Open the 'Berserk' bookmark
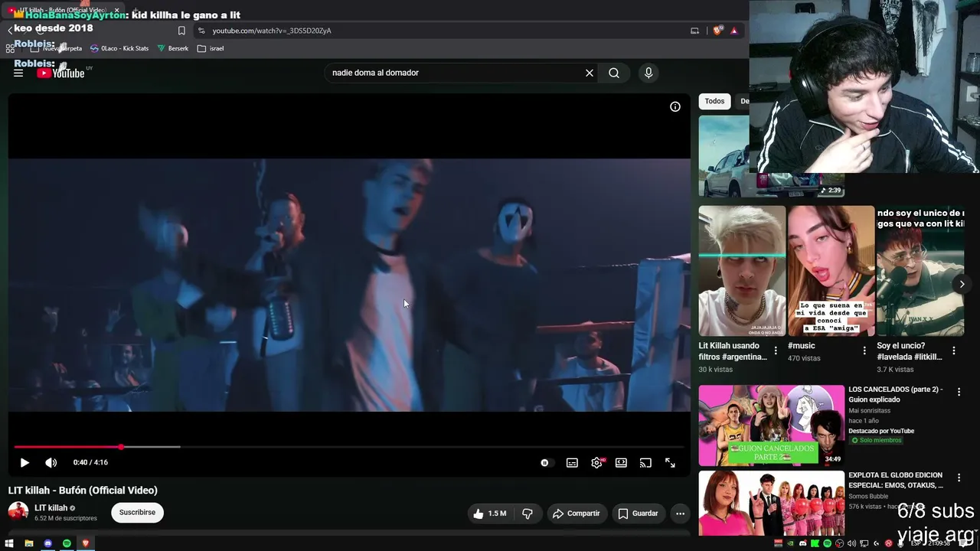 pyautogui.click(x=173, y=48)
